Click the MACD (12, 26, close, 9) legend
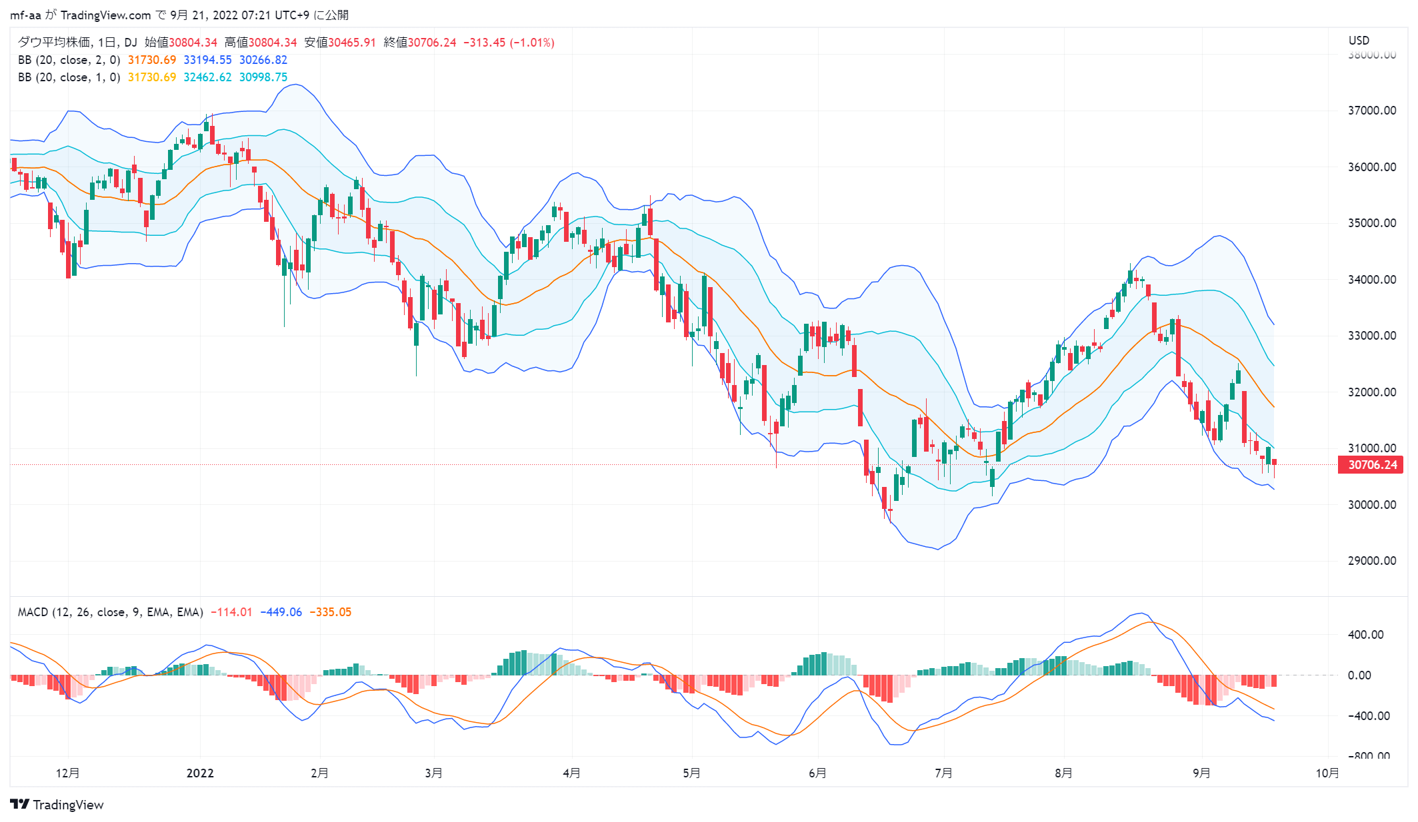The height and width of the screenshot is (822, 1418). point(111,612)
